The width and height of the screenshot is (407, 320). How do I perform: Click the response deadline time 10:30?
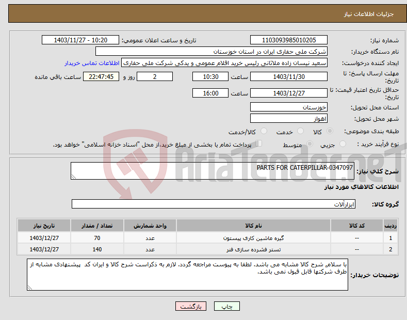coord(210,76)
